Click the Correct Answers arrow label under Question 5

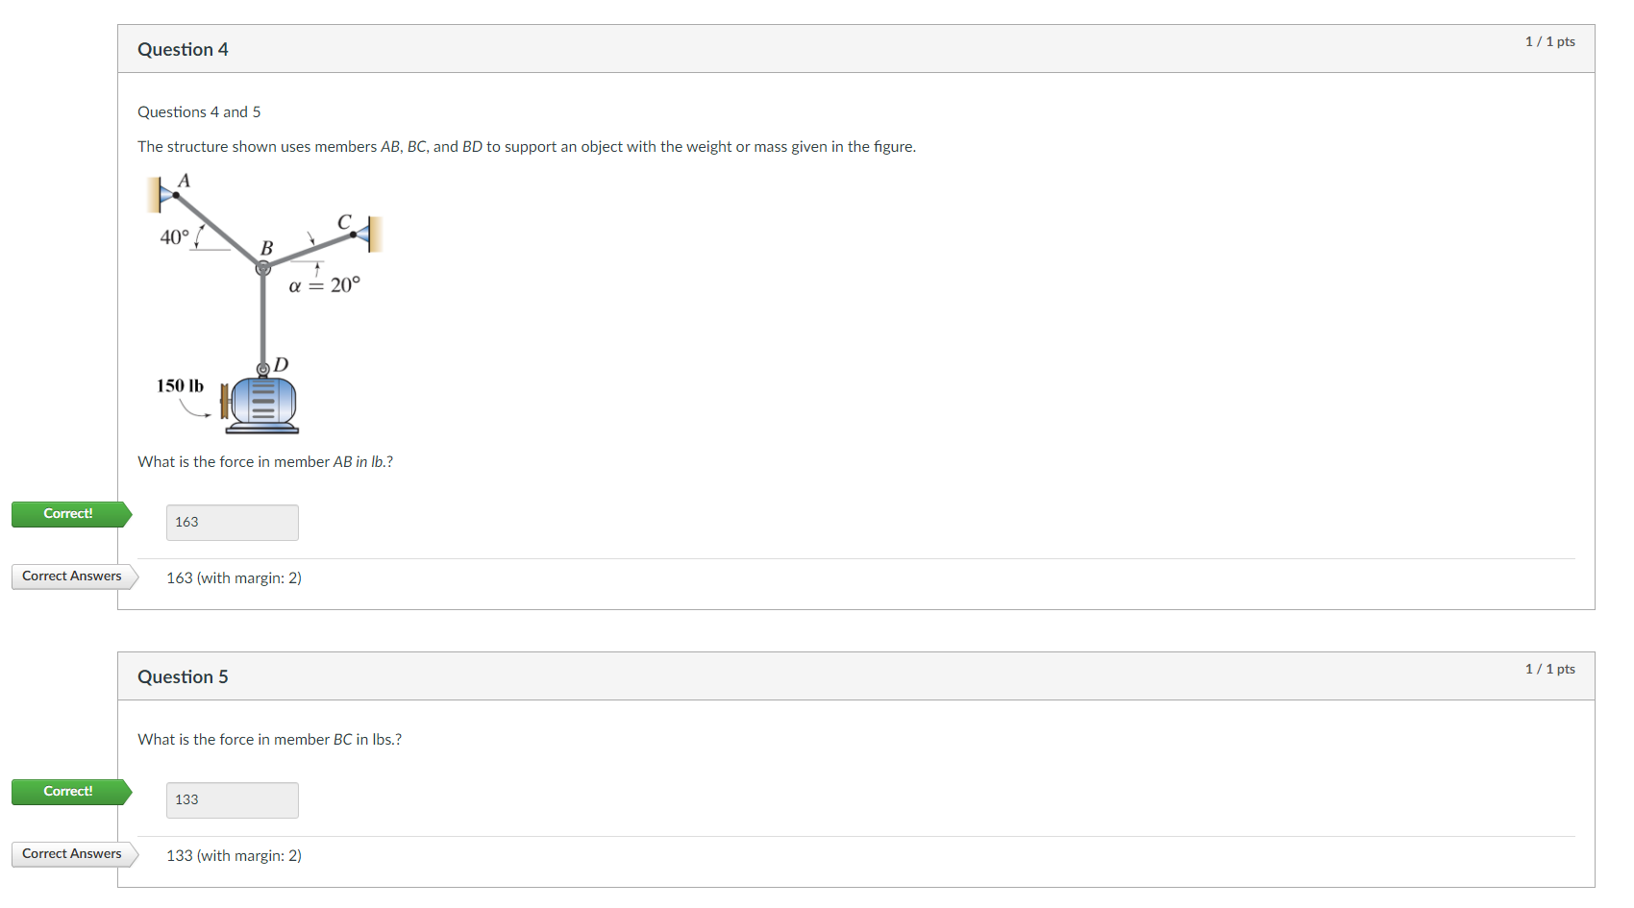click(x=71, y=853)
